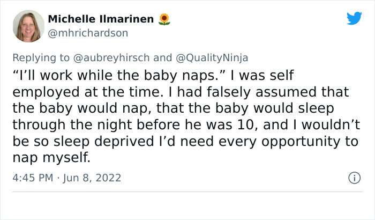Click the Twitter bird logo
The image size is (375, 220).
354,18
